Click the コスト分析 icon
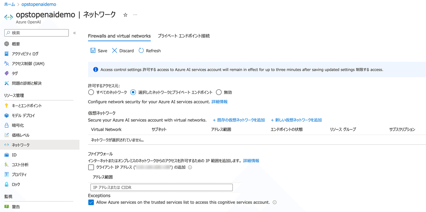426x212 pixels. pos(6,165)
